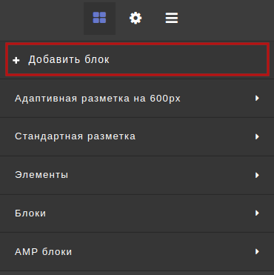Click the plus icon beside Добавить блок

16,60
